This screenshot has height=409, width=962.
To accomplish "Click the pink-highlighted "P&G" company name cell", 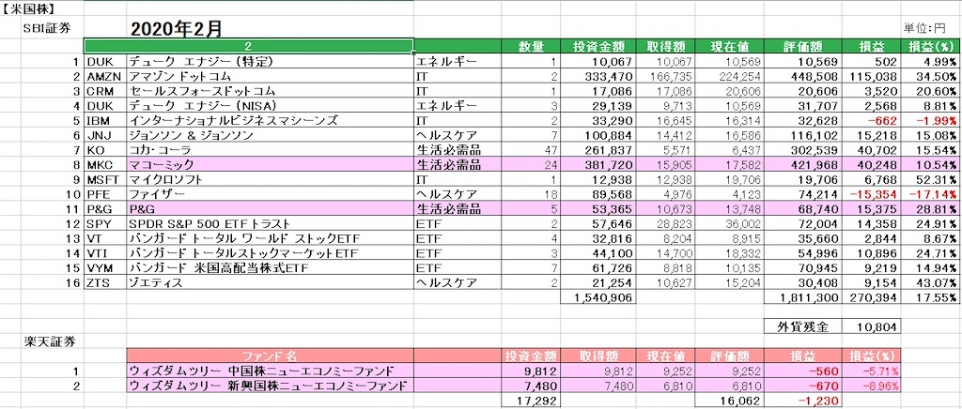I will pos(270,209).
